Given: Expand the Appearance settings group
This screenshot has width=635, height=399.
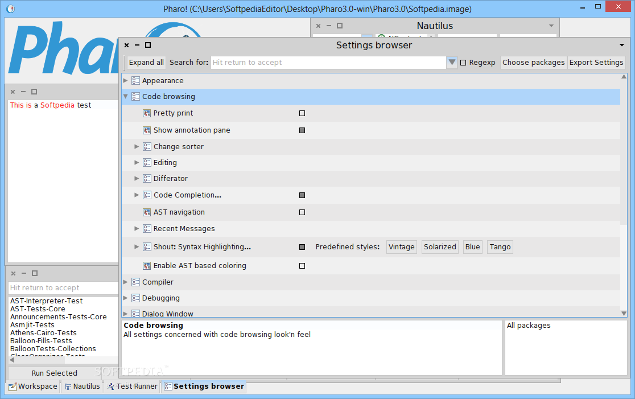Looking at the screenshot, I should [126, 81].
